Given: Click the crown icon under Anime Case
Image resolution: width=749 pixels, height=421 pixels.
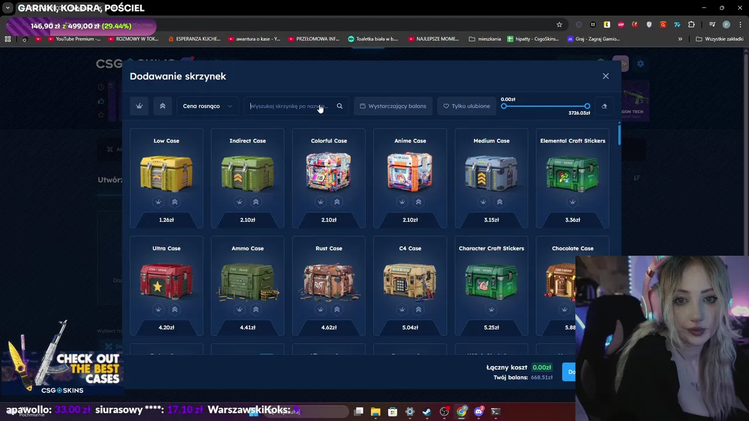Looking at the screenshot, I should (402, 202).
